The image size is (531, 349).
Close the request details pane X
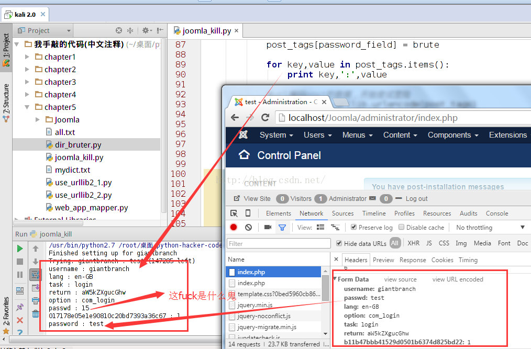(x=336, y=260)
